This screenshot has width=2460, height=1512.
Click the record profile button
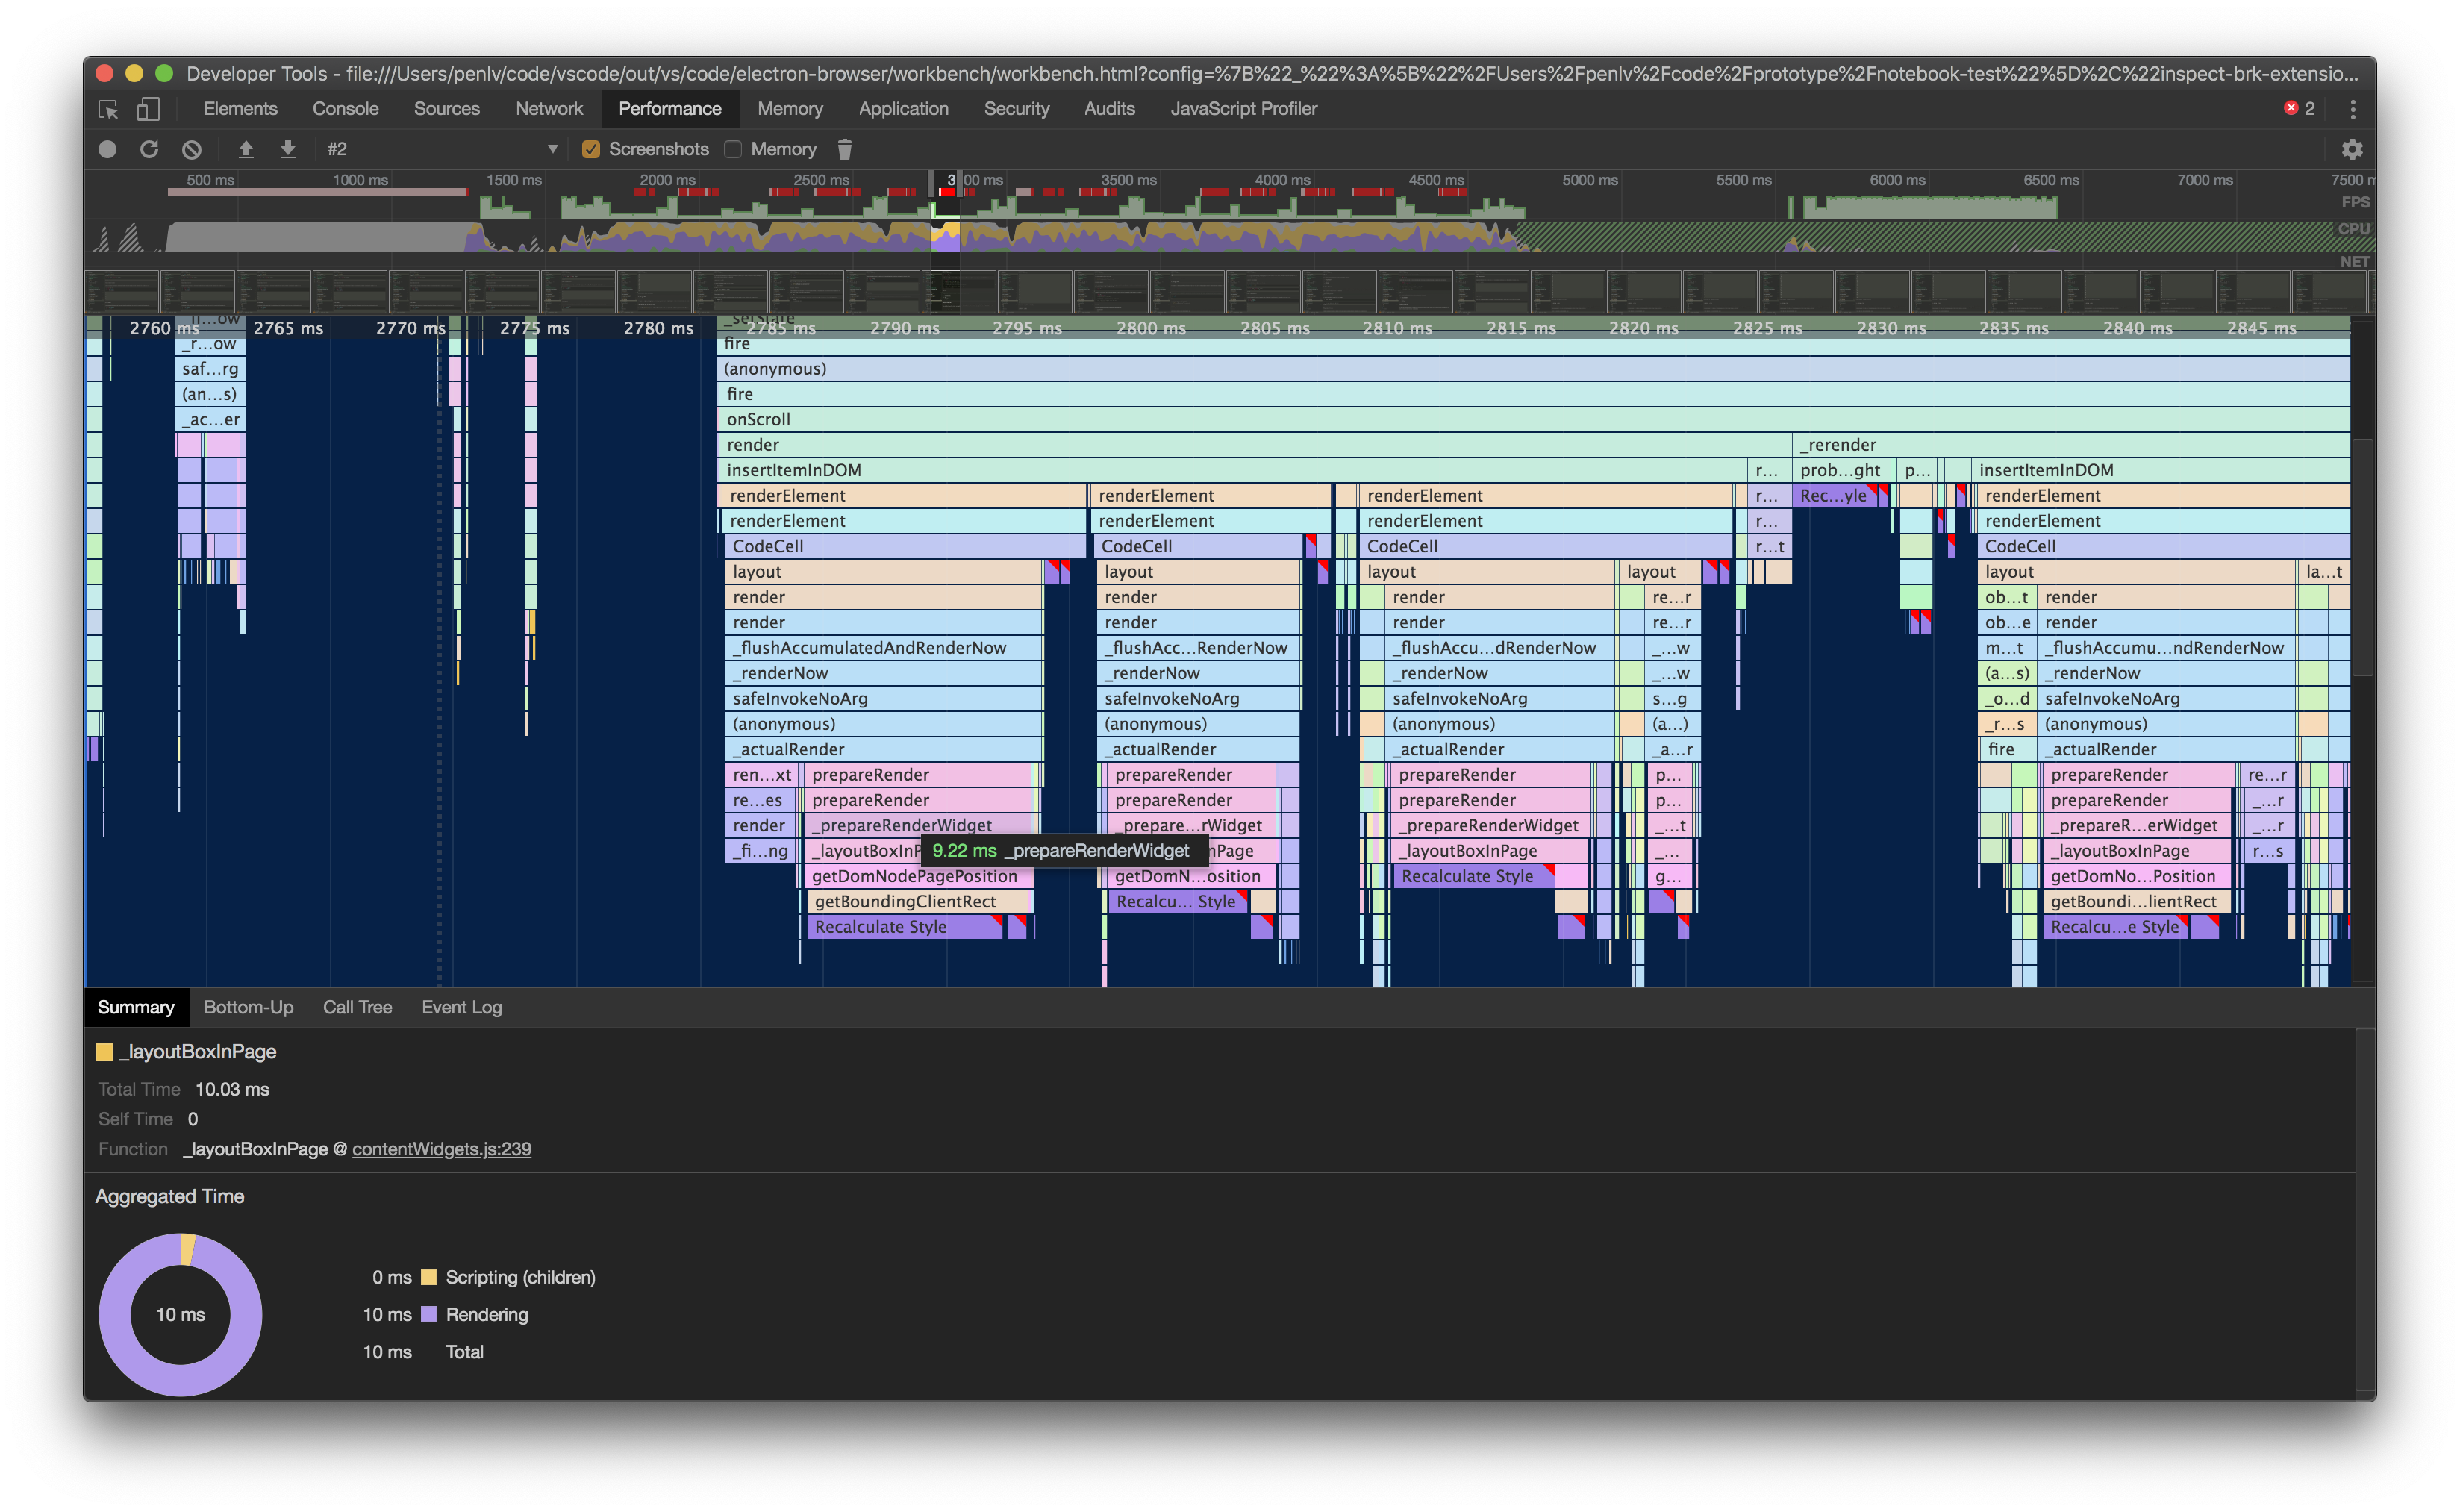107,149
